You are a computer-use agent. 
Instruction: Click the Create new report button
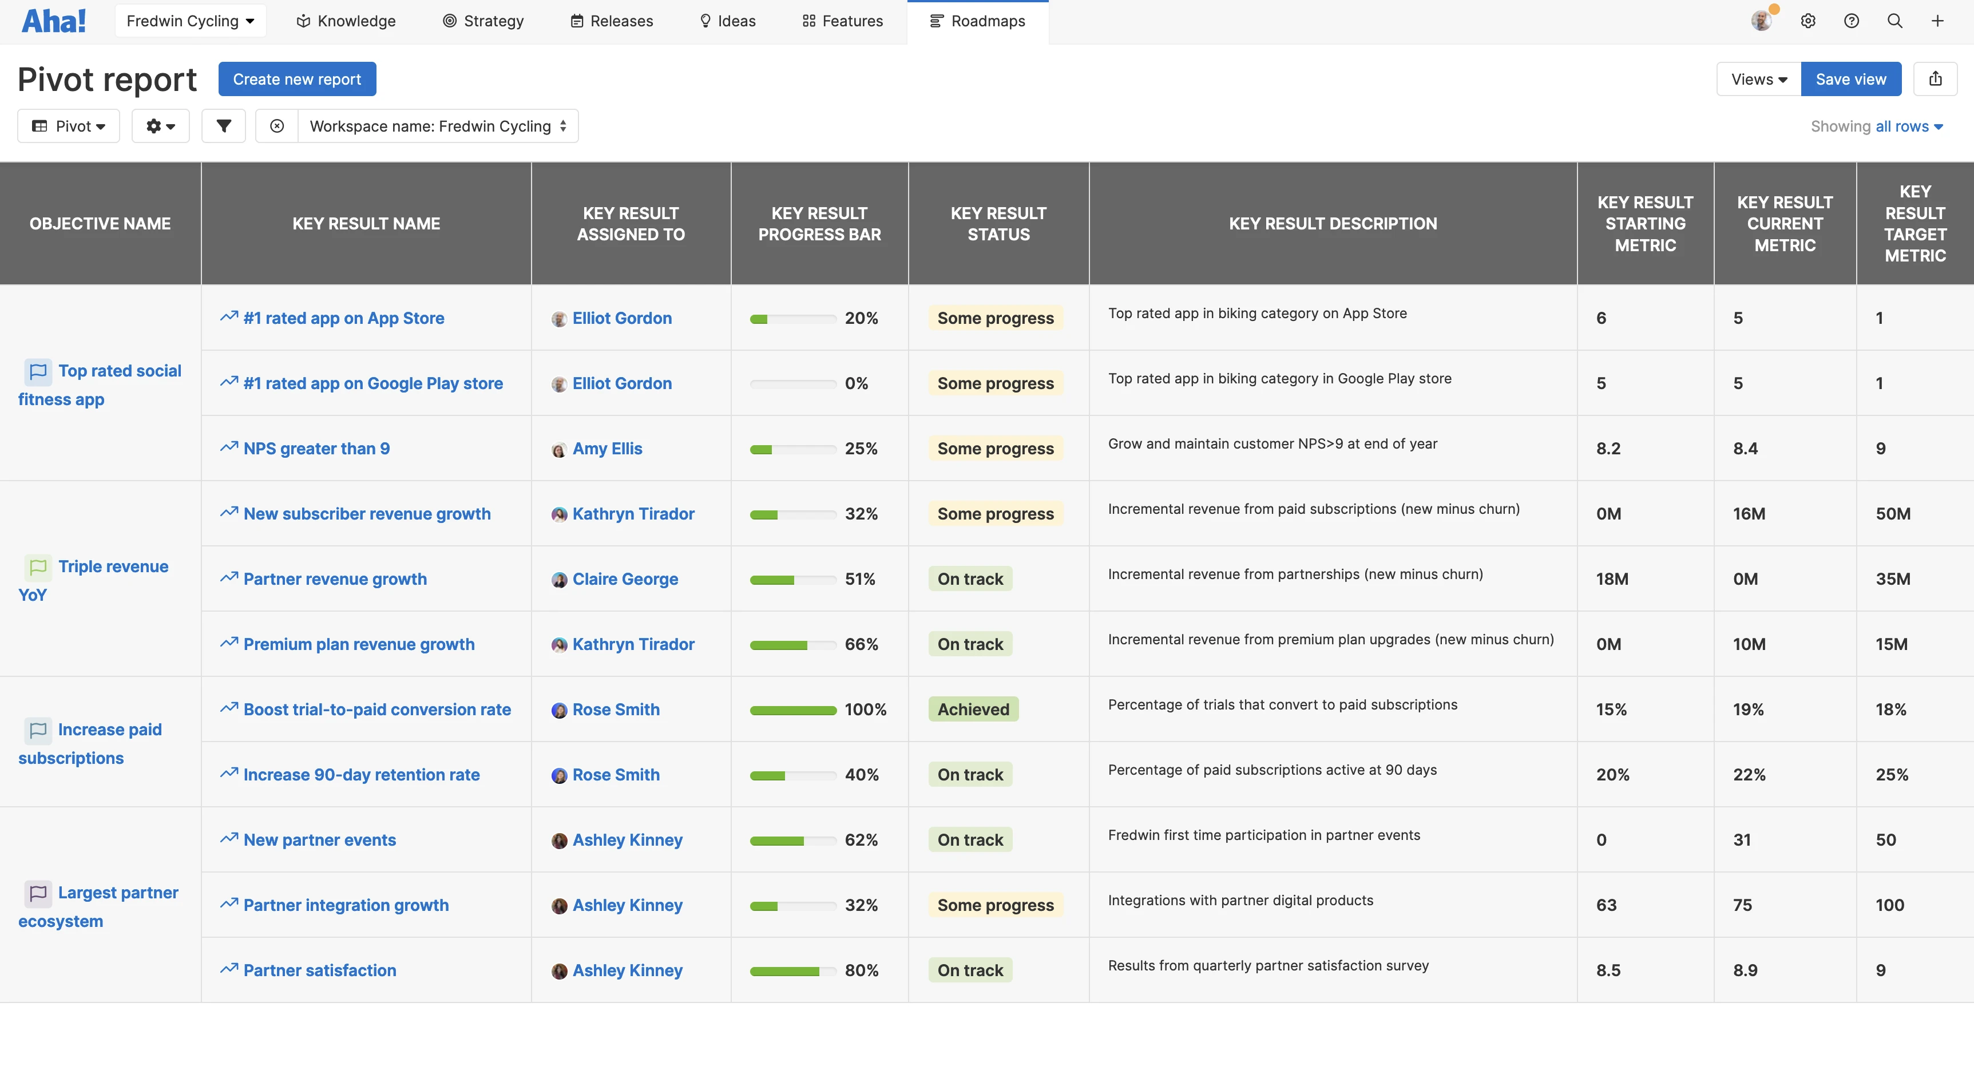(x=296, y=78)
